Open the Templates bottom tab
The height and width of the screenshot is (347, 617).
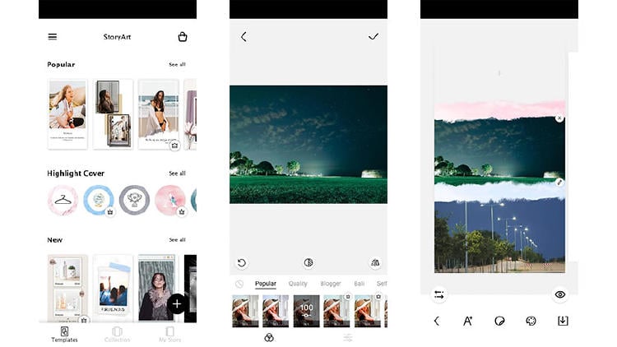64,334
